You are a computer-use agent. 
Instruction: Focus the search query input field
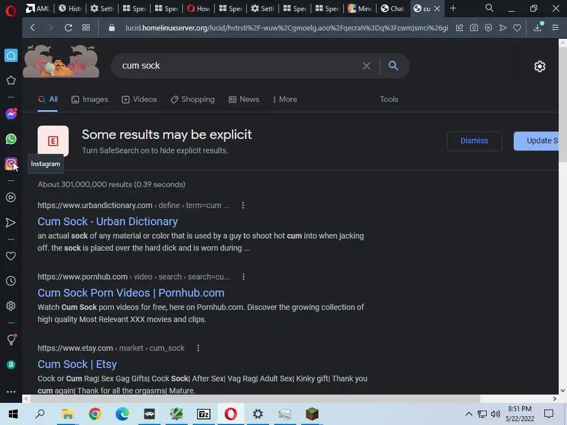[239, 66]
